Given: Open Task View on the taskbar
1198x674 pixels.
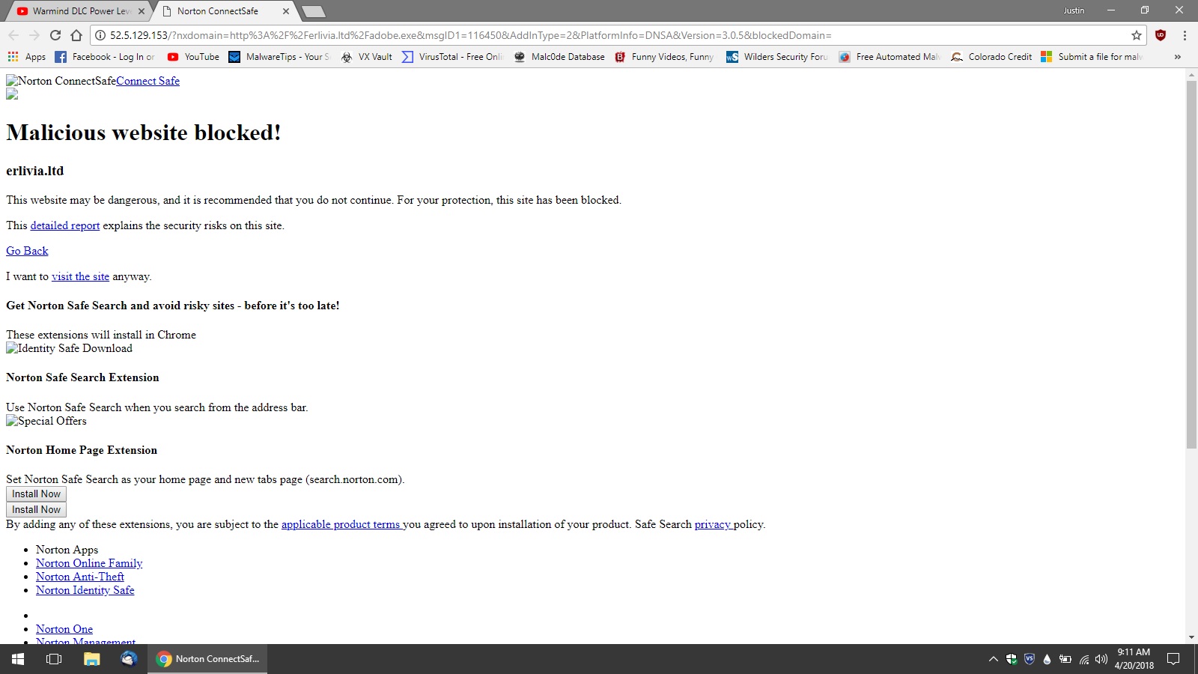Looking at the screenshot, I should coord(54,659).
